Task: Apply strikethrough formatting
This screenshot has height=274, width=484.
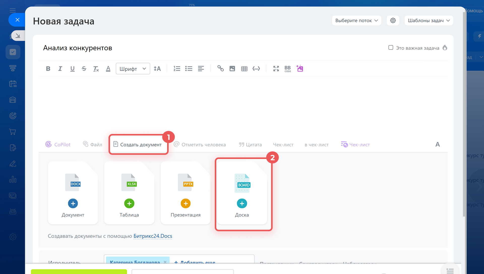Action: [x=84, y=69]
